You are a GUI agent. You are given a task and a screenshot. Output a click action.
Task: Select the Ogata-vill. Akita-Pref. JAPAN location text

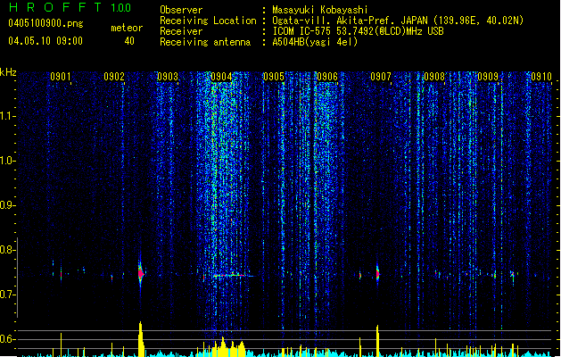point(398,21)
